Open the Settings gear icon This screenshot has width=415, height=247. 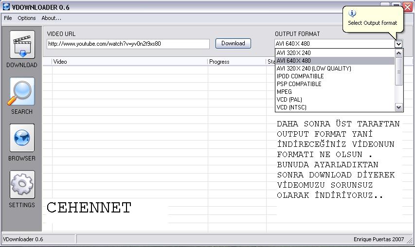point(22,184)
